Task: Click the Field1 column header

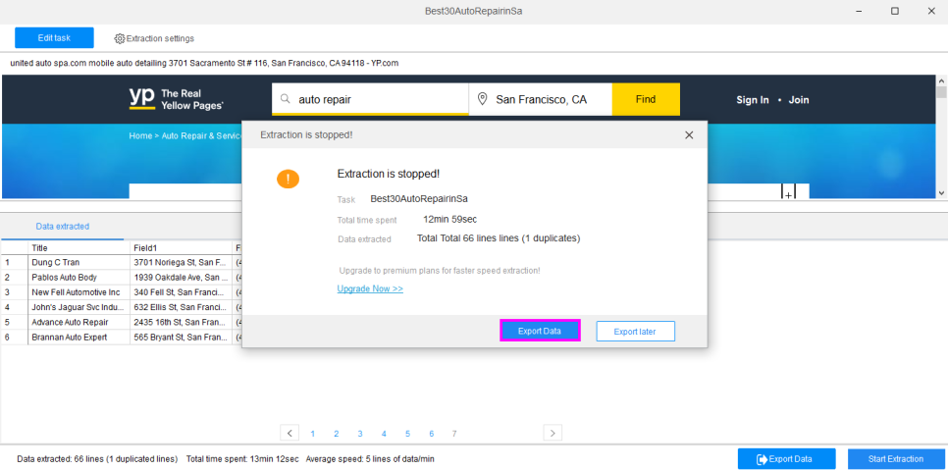Action: (181, 247)
